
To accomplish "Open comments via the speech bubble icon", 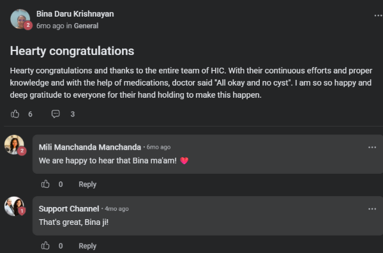I will (56, 114).
